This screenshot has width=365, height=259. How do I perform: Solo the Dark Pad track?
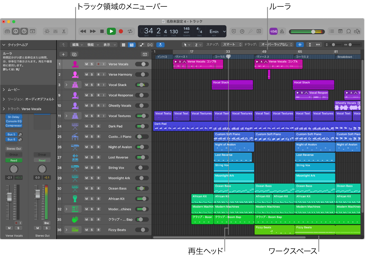(92, 126)
